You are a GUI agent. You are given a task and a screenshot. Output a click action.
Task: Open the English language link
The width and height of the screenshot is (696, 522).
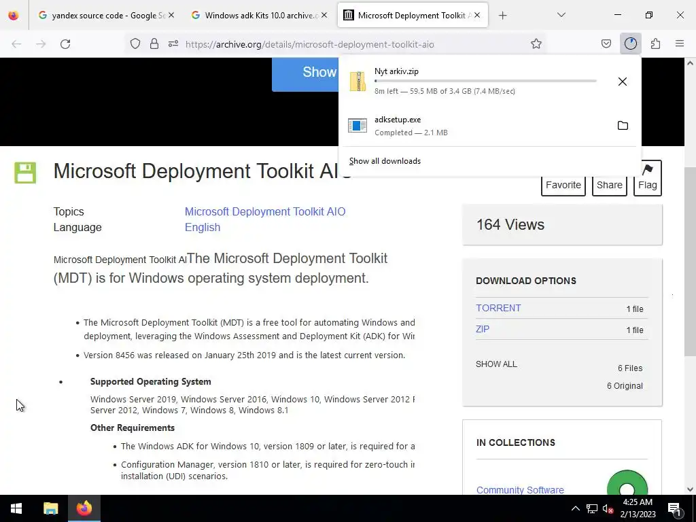(203, 227)
